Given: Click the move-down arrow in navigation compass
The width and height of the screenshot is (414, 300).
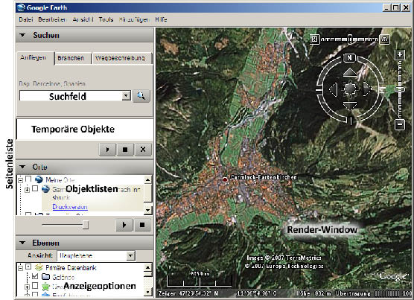Looking at the screenshot, I should [350, 106].
